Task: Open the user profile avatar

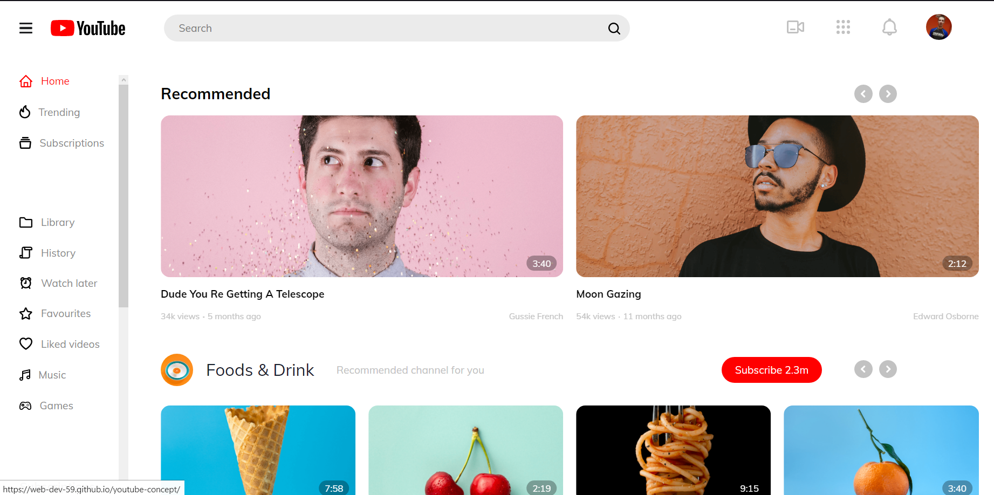Action: (939, 27)
